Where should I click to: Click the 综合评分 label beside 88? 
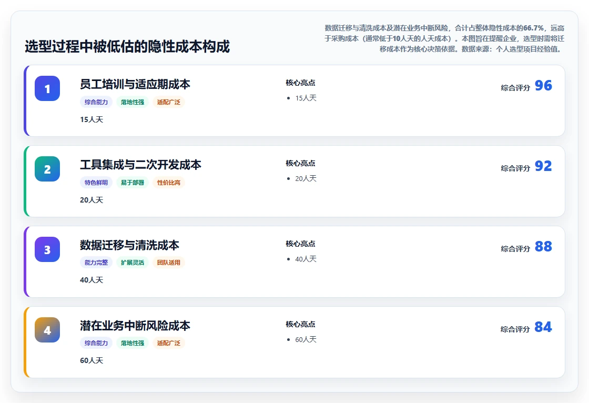pos(515,249)
